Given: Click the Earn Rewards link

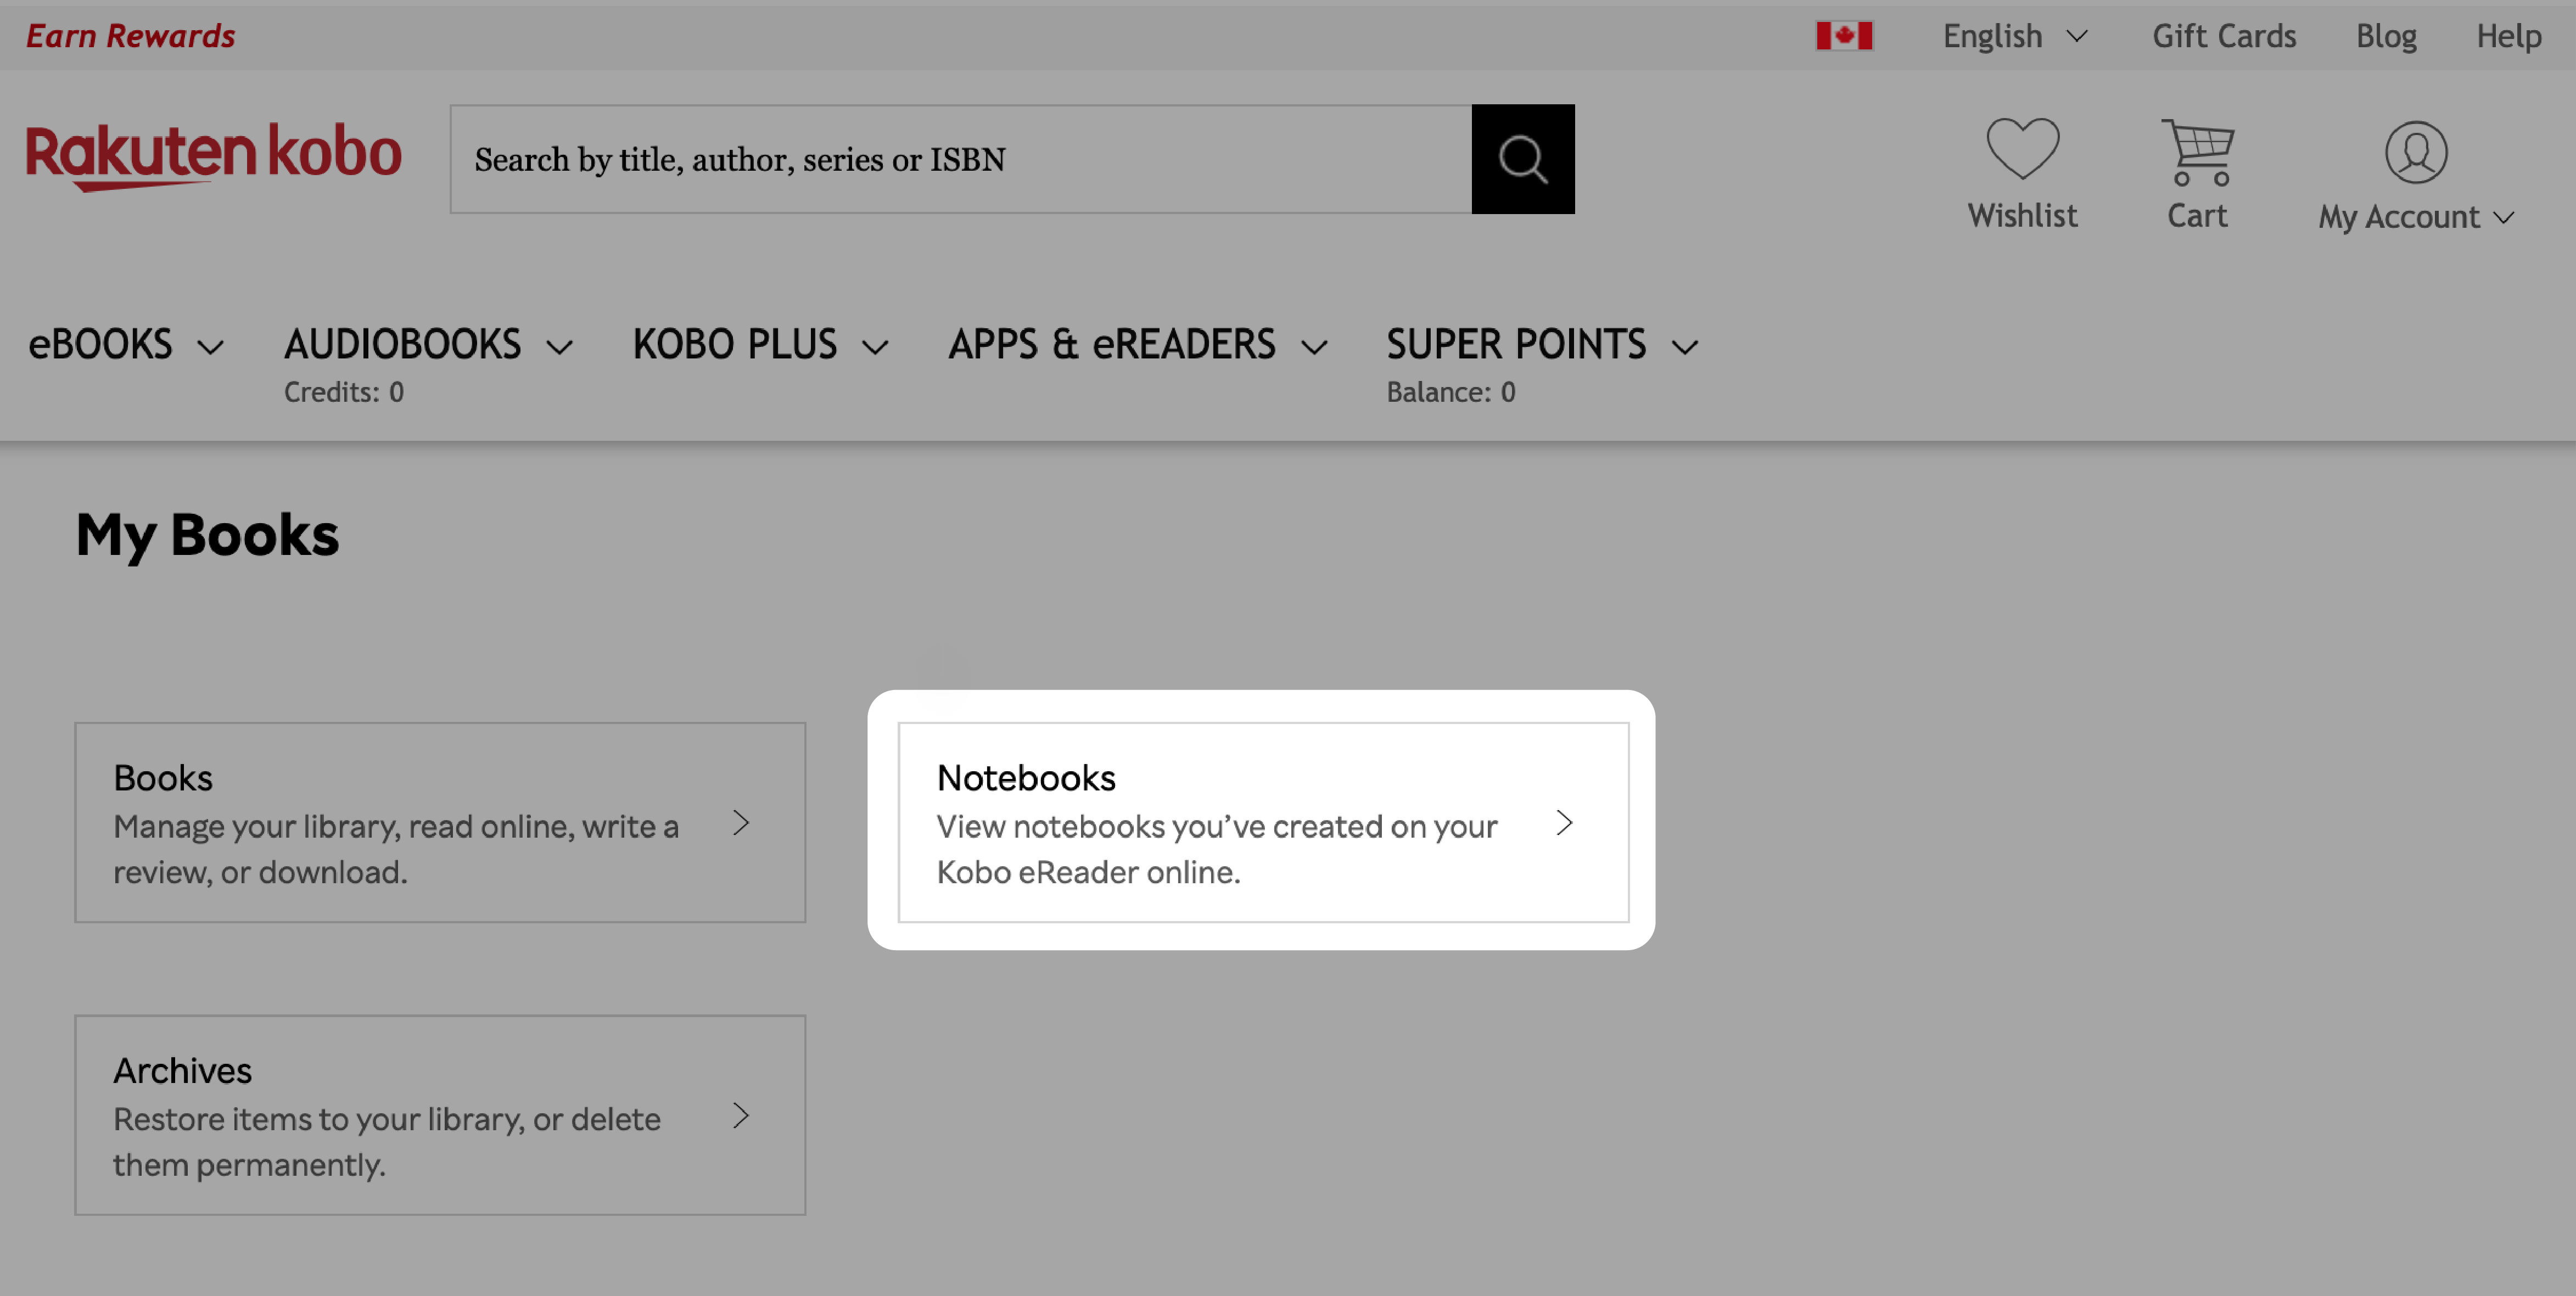Looking at the screenshot, I should tap(132, 35).
